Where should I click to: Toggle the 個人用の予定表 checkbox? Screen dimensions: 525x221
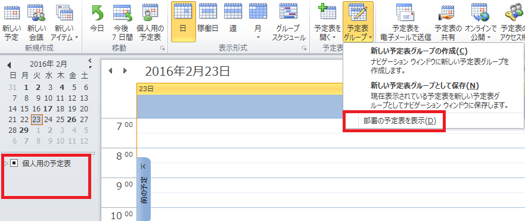(x=14, y=163)
